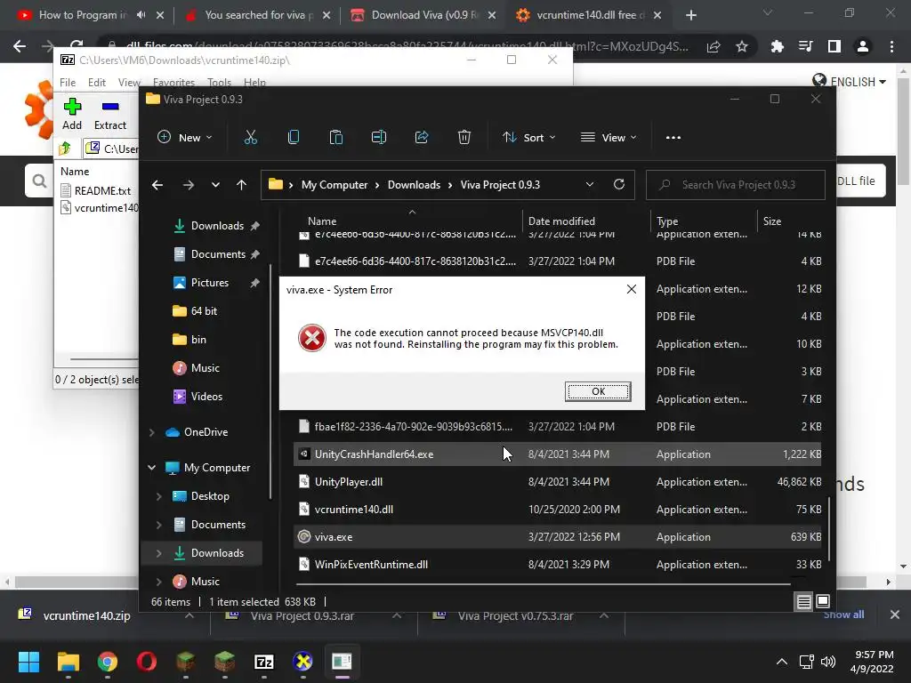Click Downloads in the address breadcrumb
The width and height of the screenshot is (911, 683).
point(414,185)
